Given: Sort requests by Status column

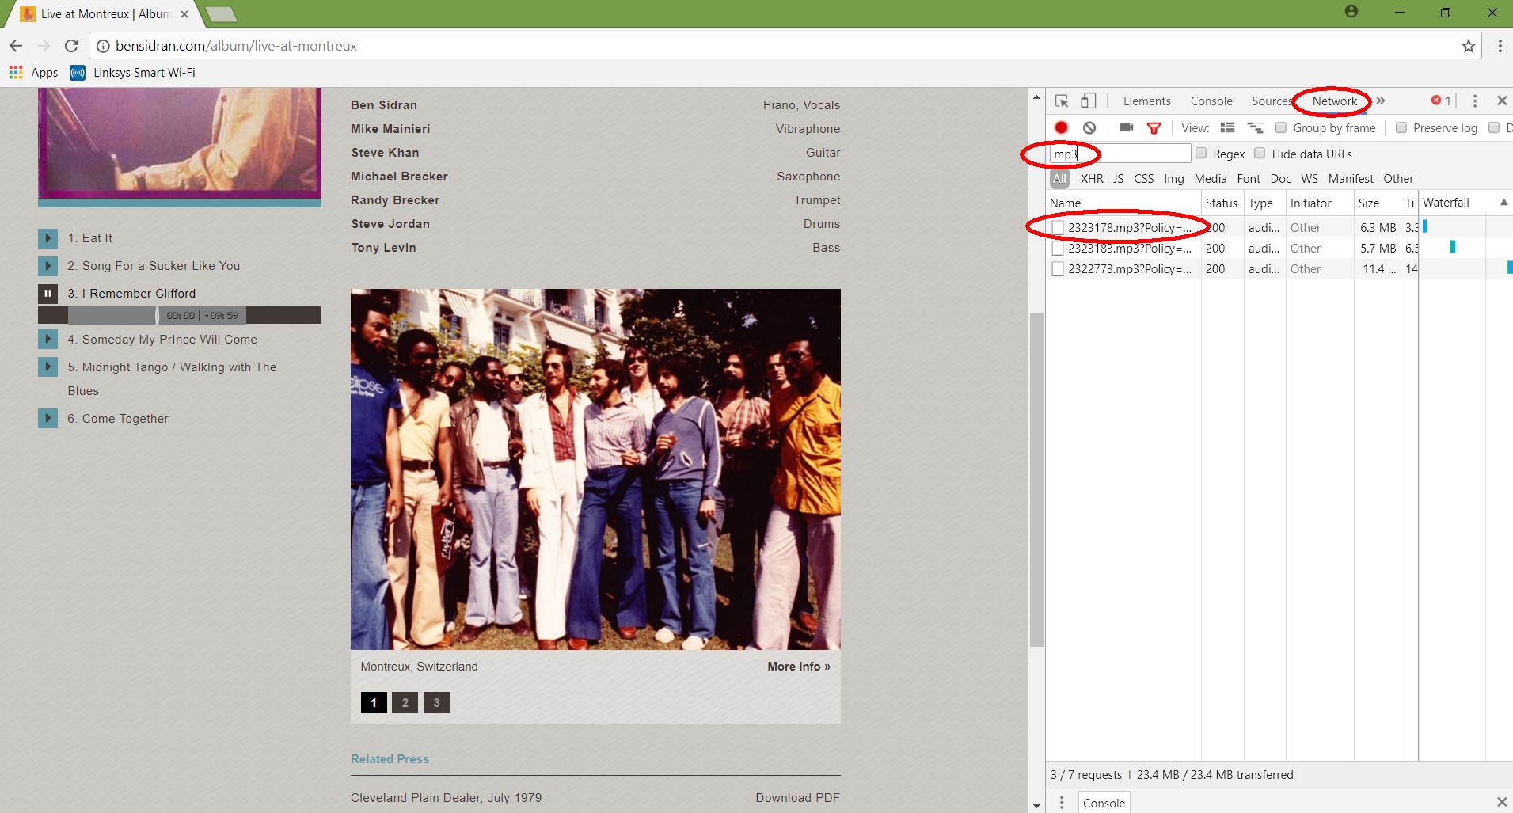Looking at the screenshot, I should point(1222,203).
